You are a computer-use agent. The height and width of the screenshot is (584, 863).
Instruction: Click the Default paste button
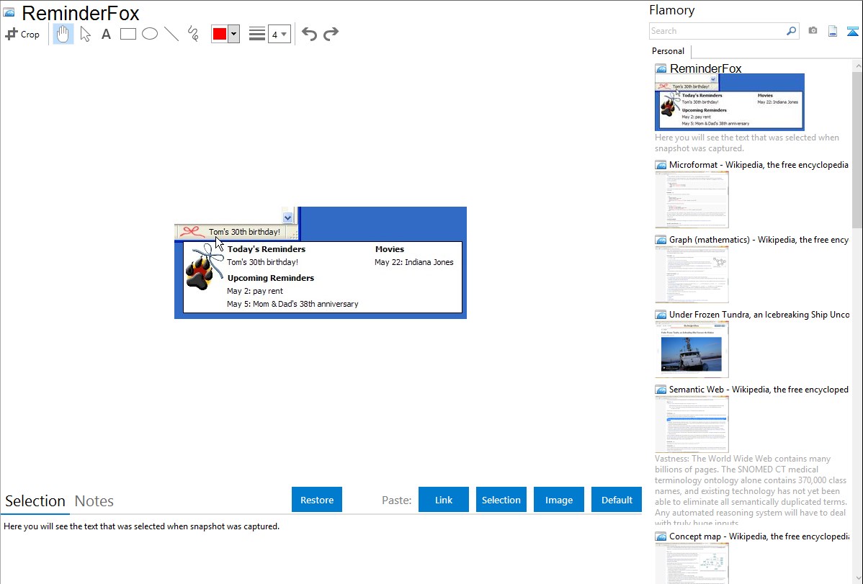point(617,500)
